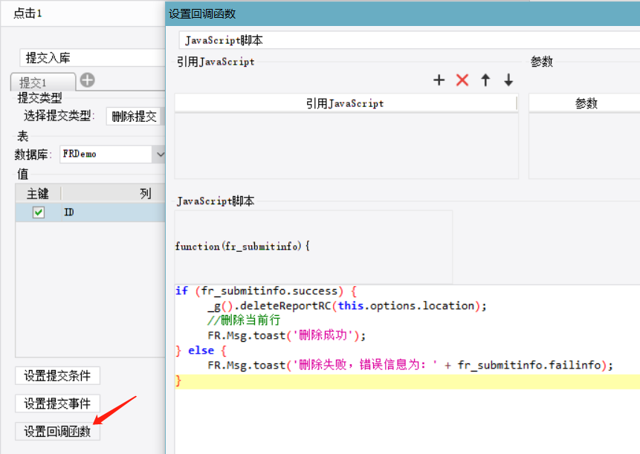Click the code line with deleteReportRC
640x454 pixels.
[347, 306]
